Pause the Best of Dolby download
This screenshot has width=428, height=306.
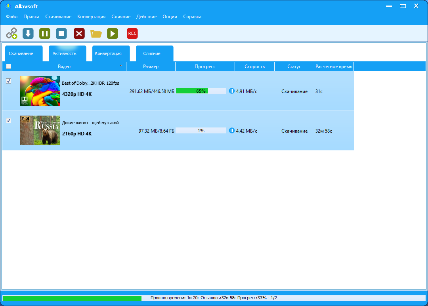click(x=232, y=91)
